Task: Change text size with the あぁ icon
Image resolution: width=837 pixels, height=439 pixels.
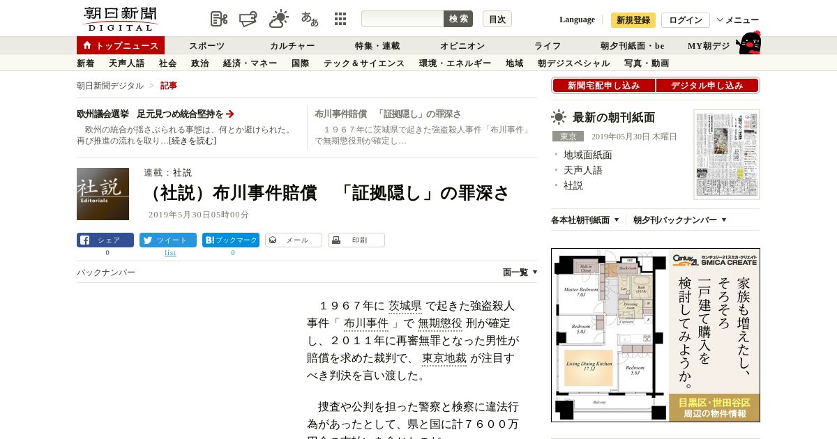Action: point(310,19)
